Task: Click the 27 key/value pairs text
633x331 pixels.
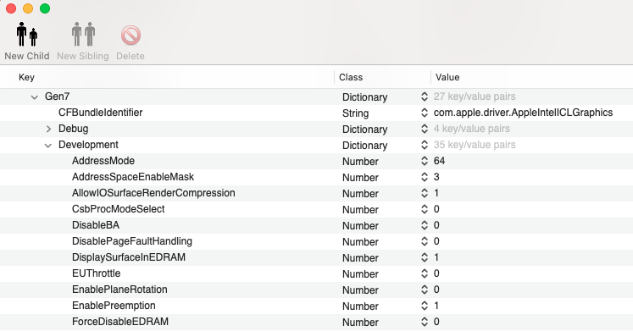Action: click(x=475, y=97)
